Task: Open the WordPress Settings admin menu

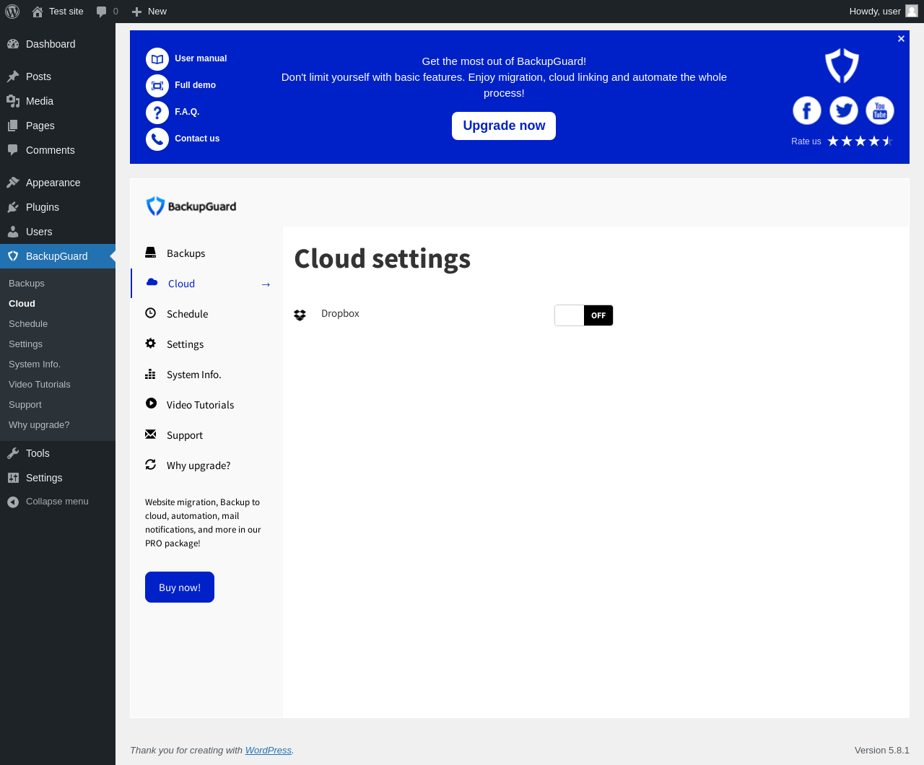Action: pyautogui.click(x=58, y=478)
